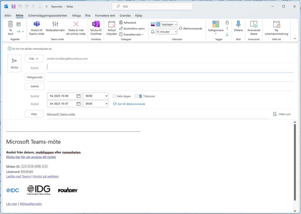
Task: Open the forward arrow dropdown chevron
Action: point(23,32)
